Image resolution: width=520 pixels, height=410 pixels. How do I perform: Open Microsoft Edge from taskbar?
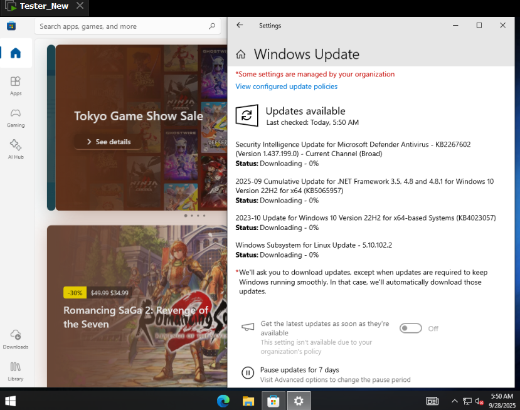223,401
